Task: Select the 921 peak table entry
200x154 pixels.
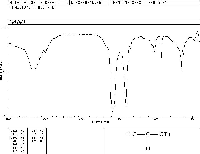Action: coord(37,131)
